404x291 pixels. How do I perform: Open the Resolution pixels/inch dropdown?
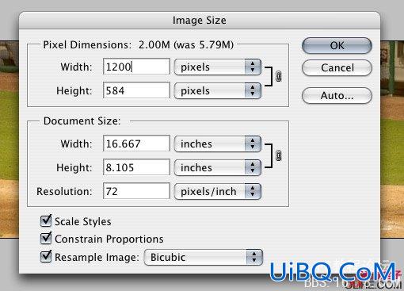click(218, 191)
